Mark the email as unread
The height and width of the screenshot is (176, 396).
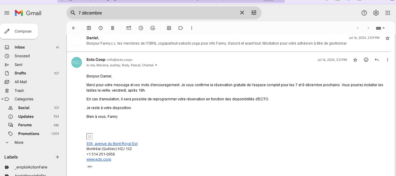(x=129, y=28)
